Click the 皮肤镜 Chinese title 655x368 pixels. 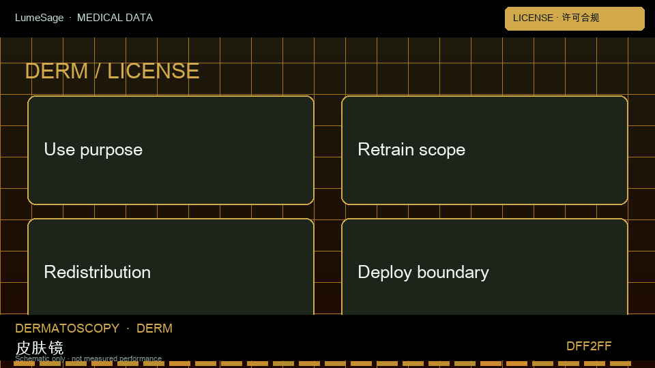point(40,347)
